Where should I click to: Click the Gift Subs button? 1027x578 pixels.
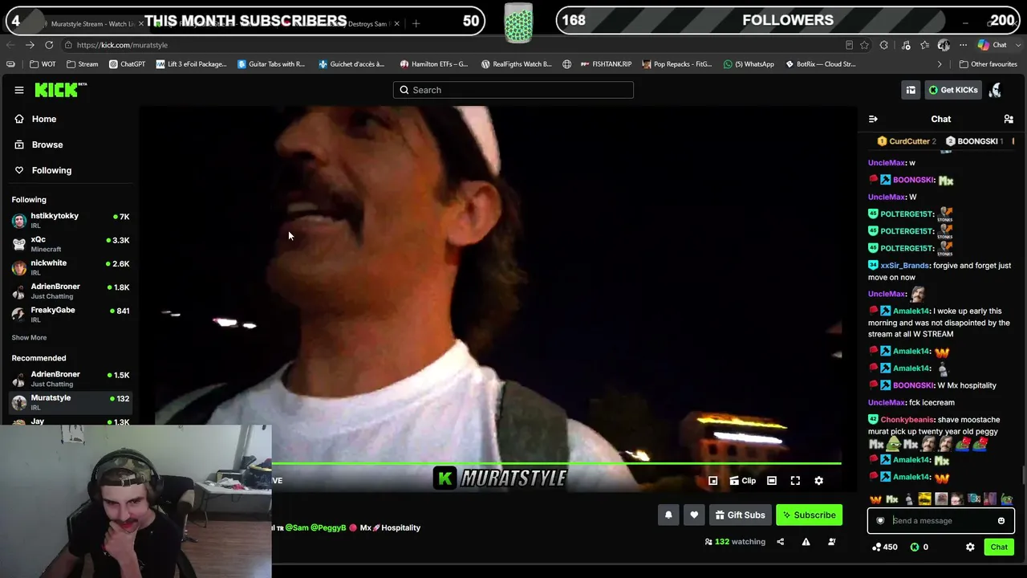[x=740, y=515]
